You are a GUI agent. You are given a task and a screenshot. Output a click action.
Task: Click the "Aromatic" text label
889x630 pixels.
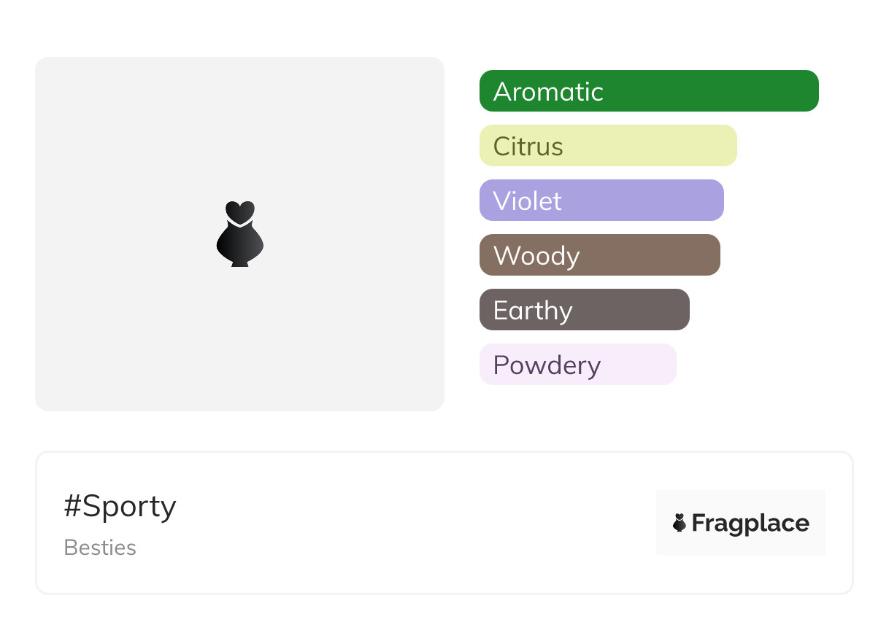(548, 92)
